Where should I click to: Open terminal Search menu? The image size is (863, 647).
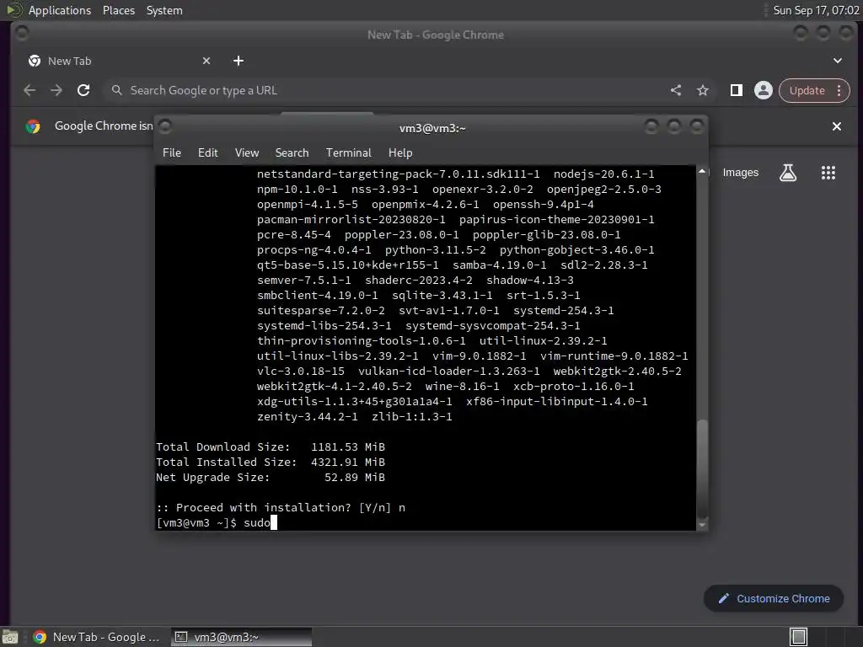pyautogui.click(x=292, y=152)
